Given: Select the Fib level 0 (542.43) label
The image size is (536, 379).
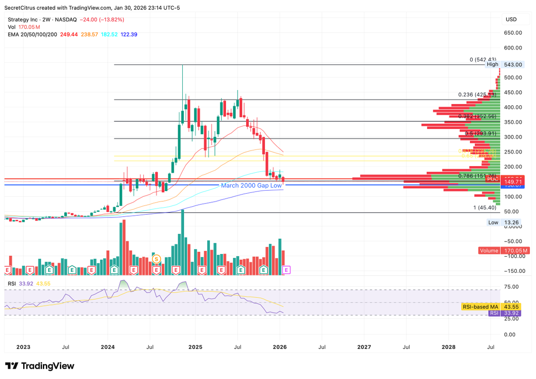Looking at the screenshot, I should click(483, 59).
